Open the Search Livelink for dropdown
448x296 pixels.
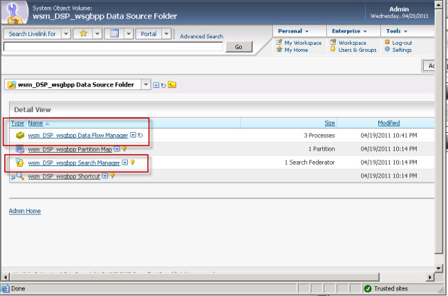(x=65, y=34)
